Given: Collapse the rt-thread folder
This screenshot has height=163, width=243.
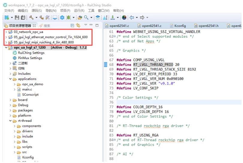Looking at the screenshot, I should point(10,121).
